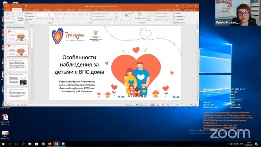The image size is (261, 147).
Task: Click Сбросить (Reset) slide button
Action: pyautogui.click(x=29, y=16)
